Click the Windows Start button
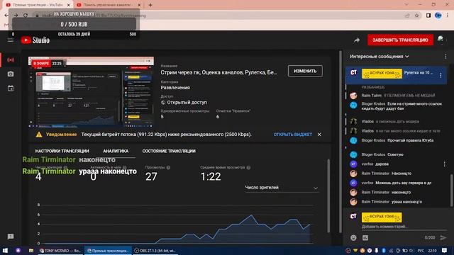 5,250
